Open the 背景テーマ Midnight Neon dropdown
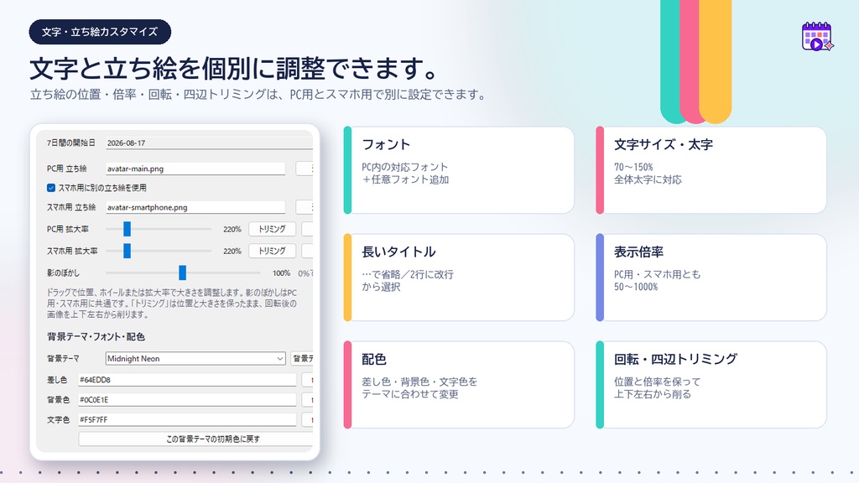This screenshot has width=859, height=483. (x=195, y=359)
